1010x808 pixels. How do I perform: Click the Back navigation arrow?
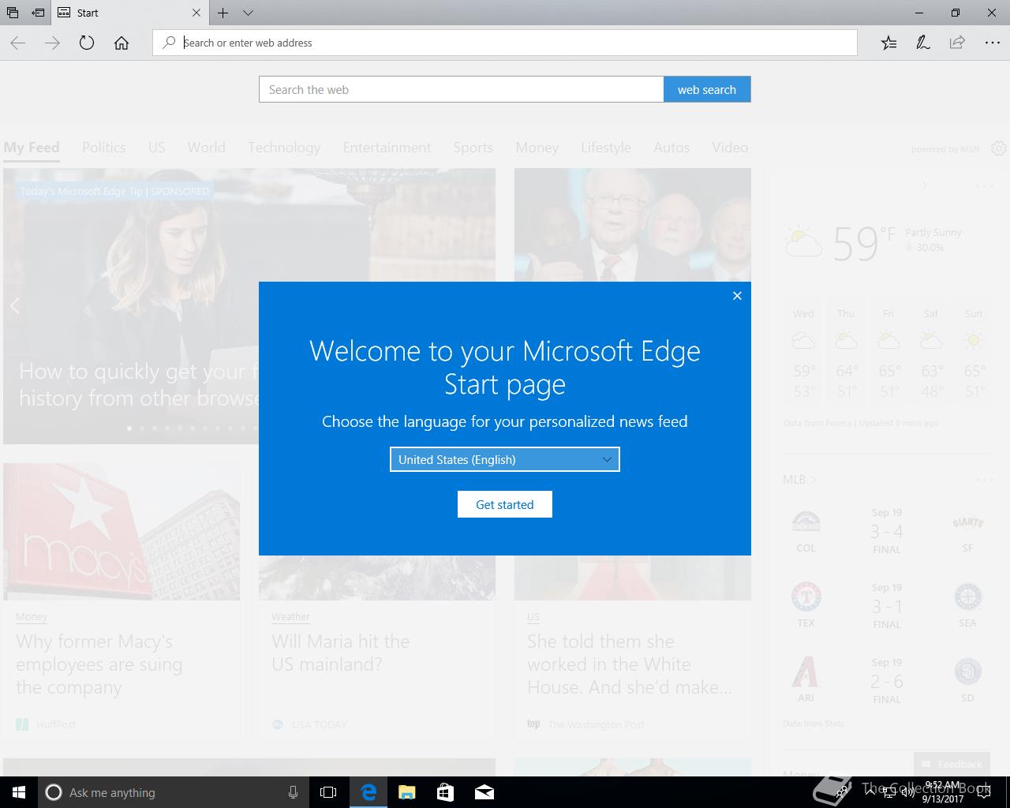18,43
